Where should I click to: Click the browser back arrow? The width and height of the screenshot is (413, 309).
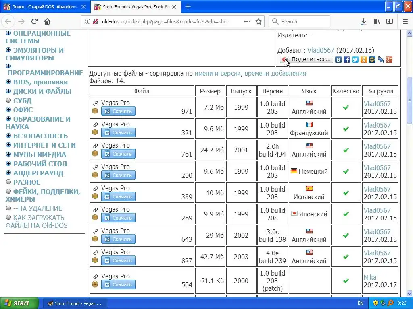(x=8, y=21)
